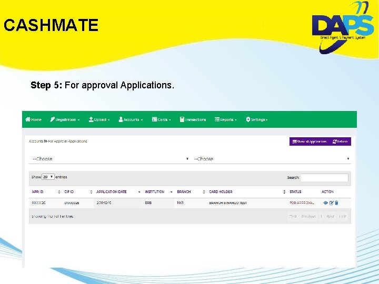This screenshot has width=379, height=284.
Task: Click Show all Applications button
Action: pyautogui.click(x=310, y=141)
